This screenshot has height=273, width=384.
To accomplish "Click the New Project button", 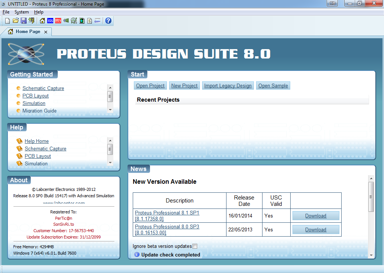I will pyautogui.click(x=184, y=86).
